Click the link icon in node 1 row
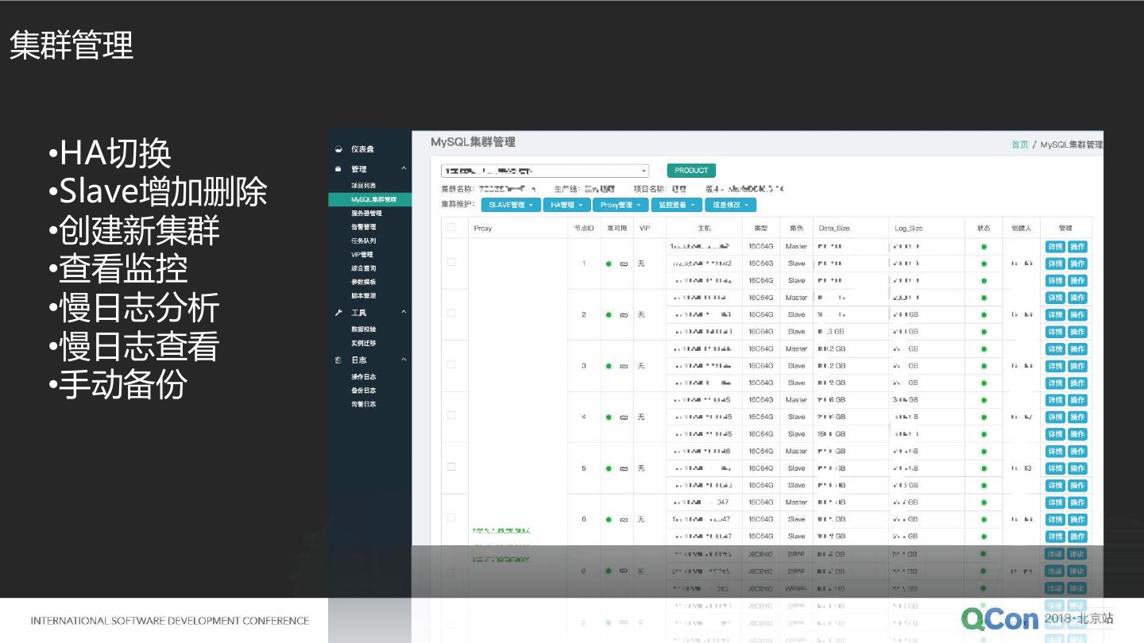The image size is (1144, 643). tap(624, 264)
